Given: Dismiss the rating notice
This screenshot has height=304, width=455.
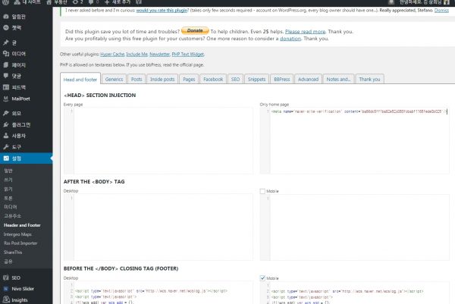Looking at the screenshot, I should click(441, 10).
